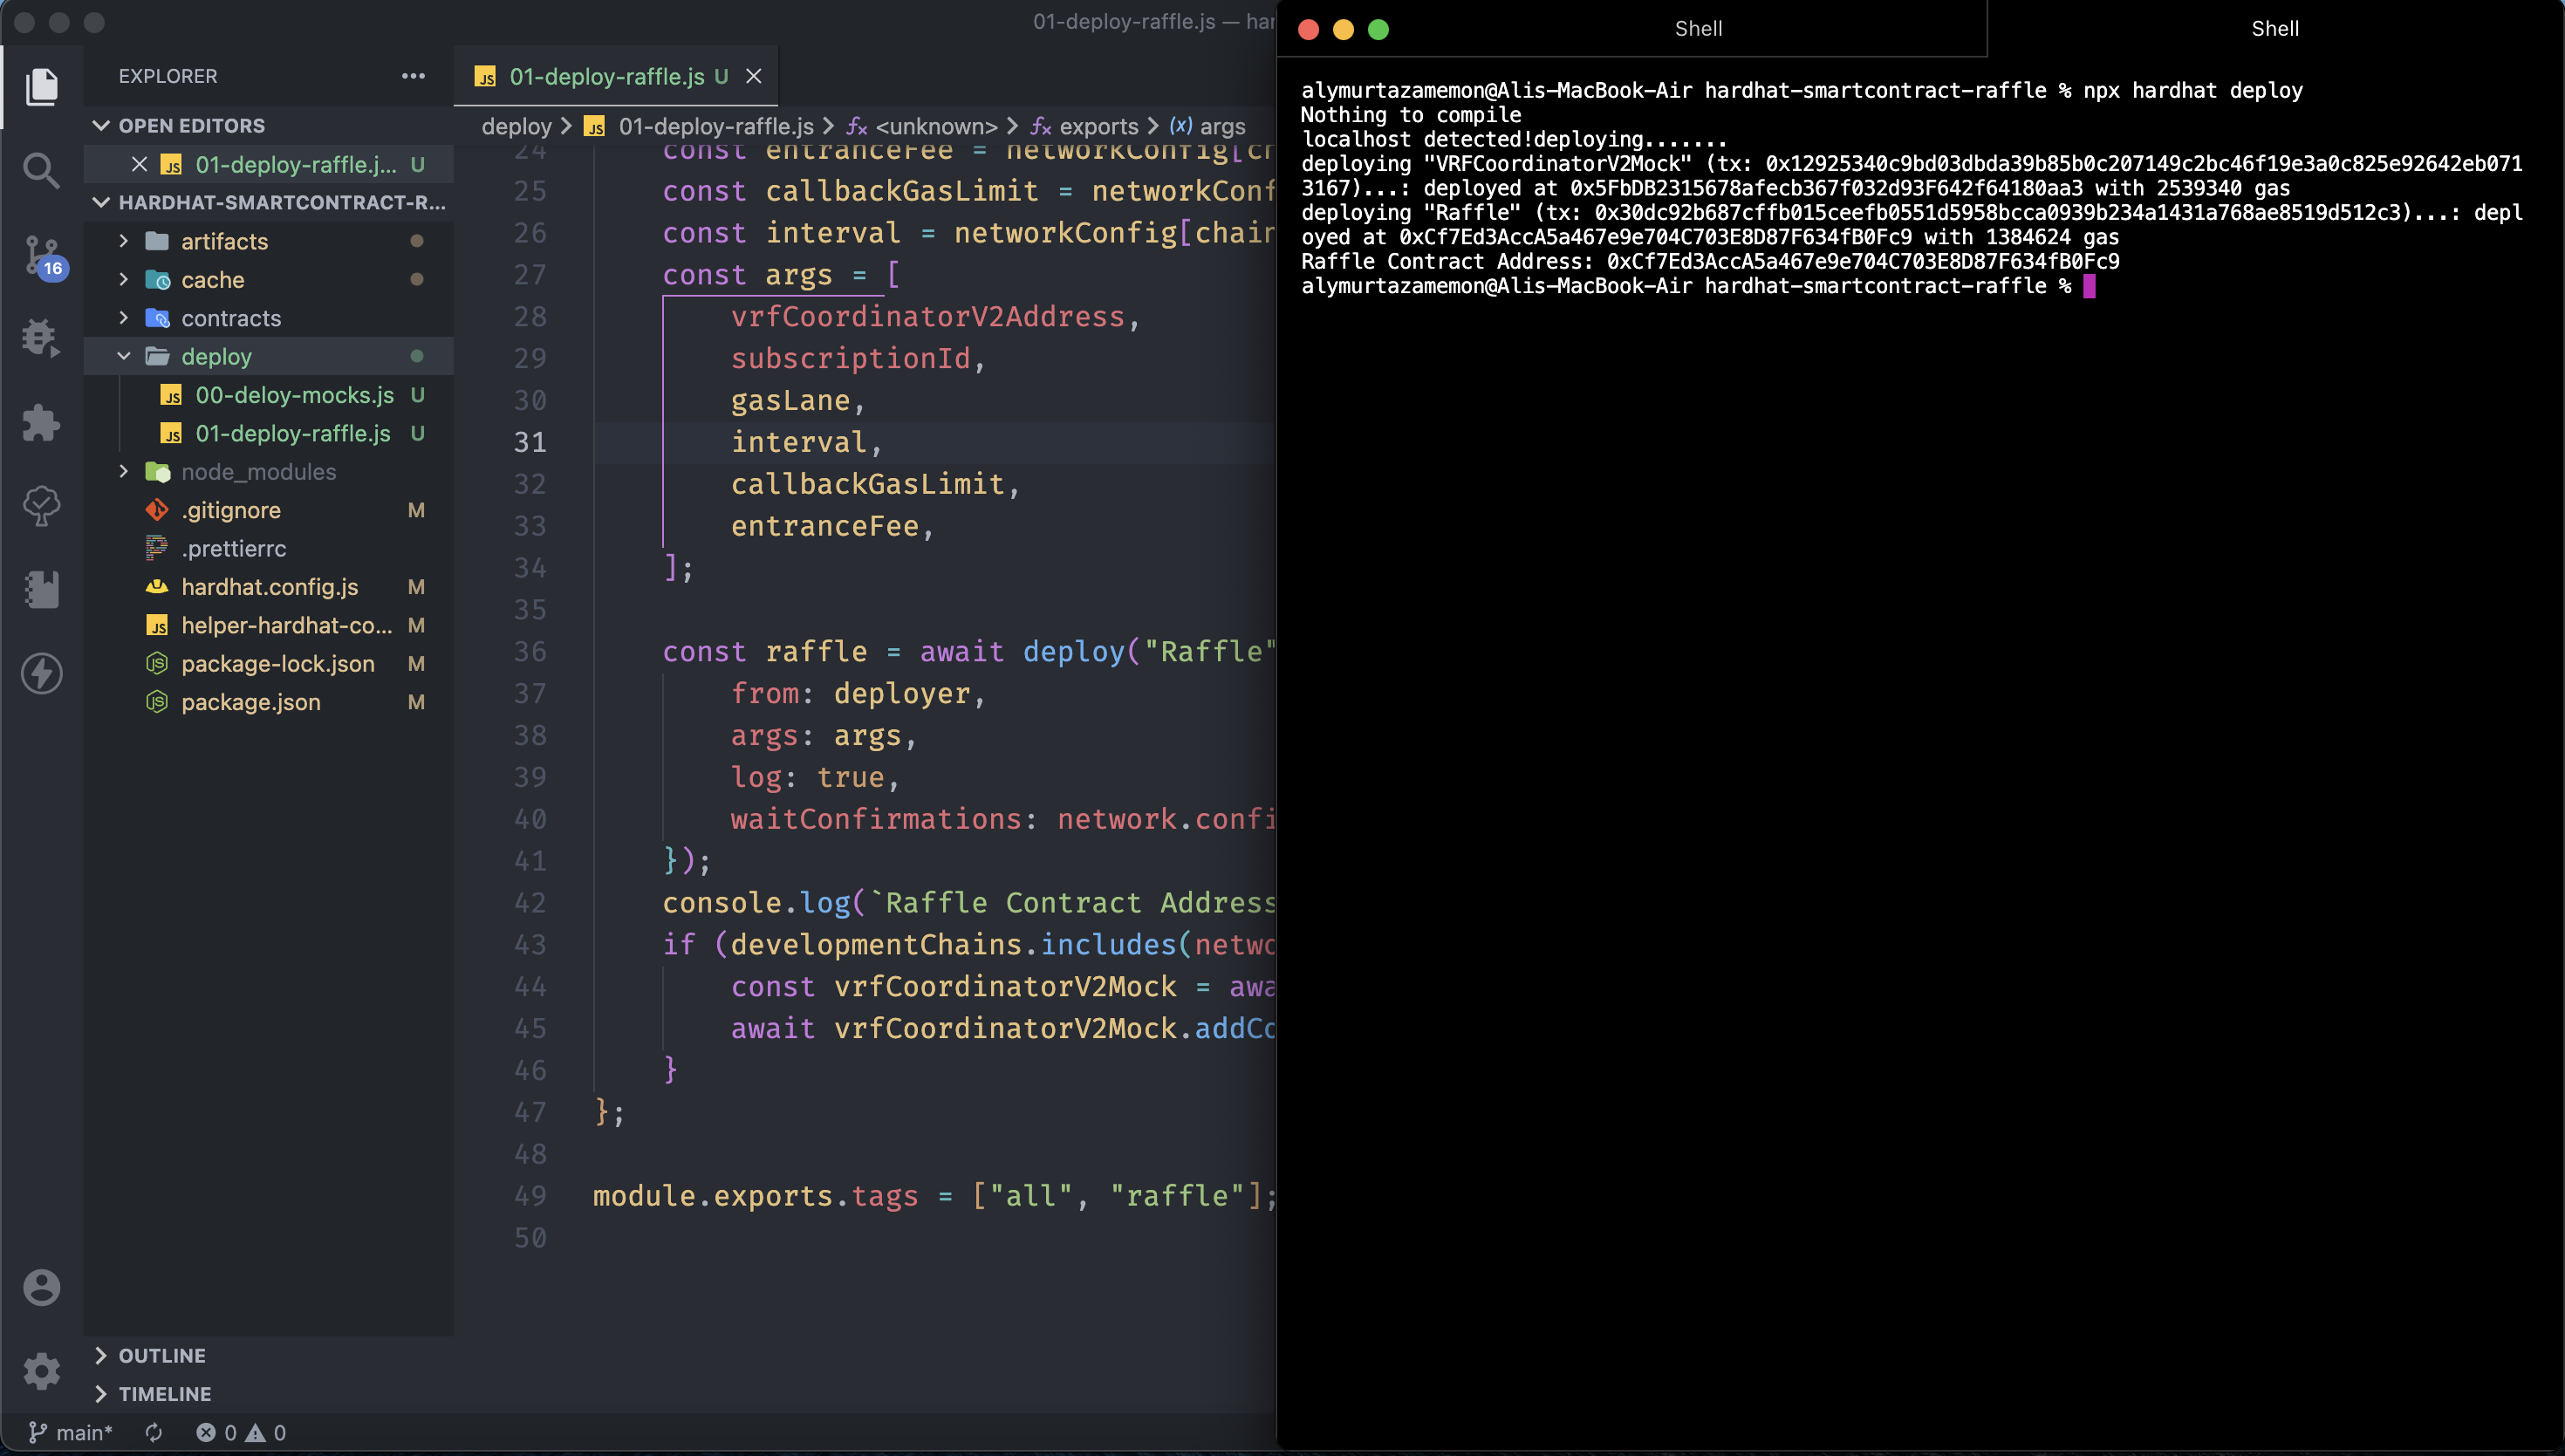
Task: Open the Explorer file icon in activity bar
Action: coord(41,86)
